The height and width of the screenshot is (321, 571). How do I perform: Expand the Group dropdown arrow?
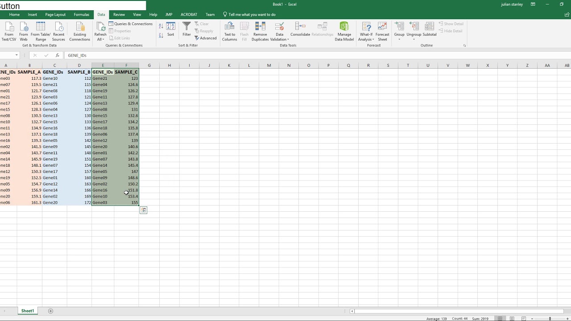(399, 39)
